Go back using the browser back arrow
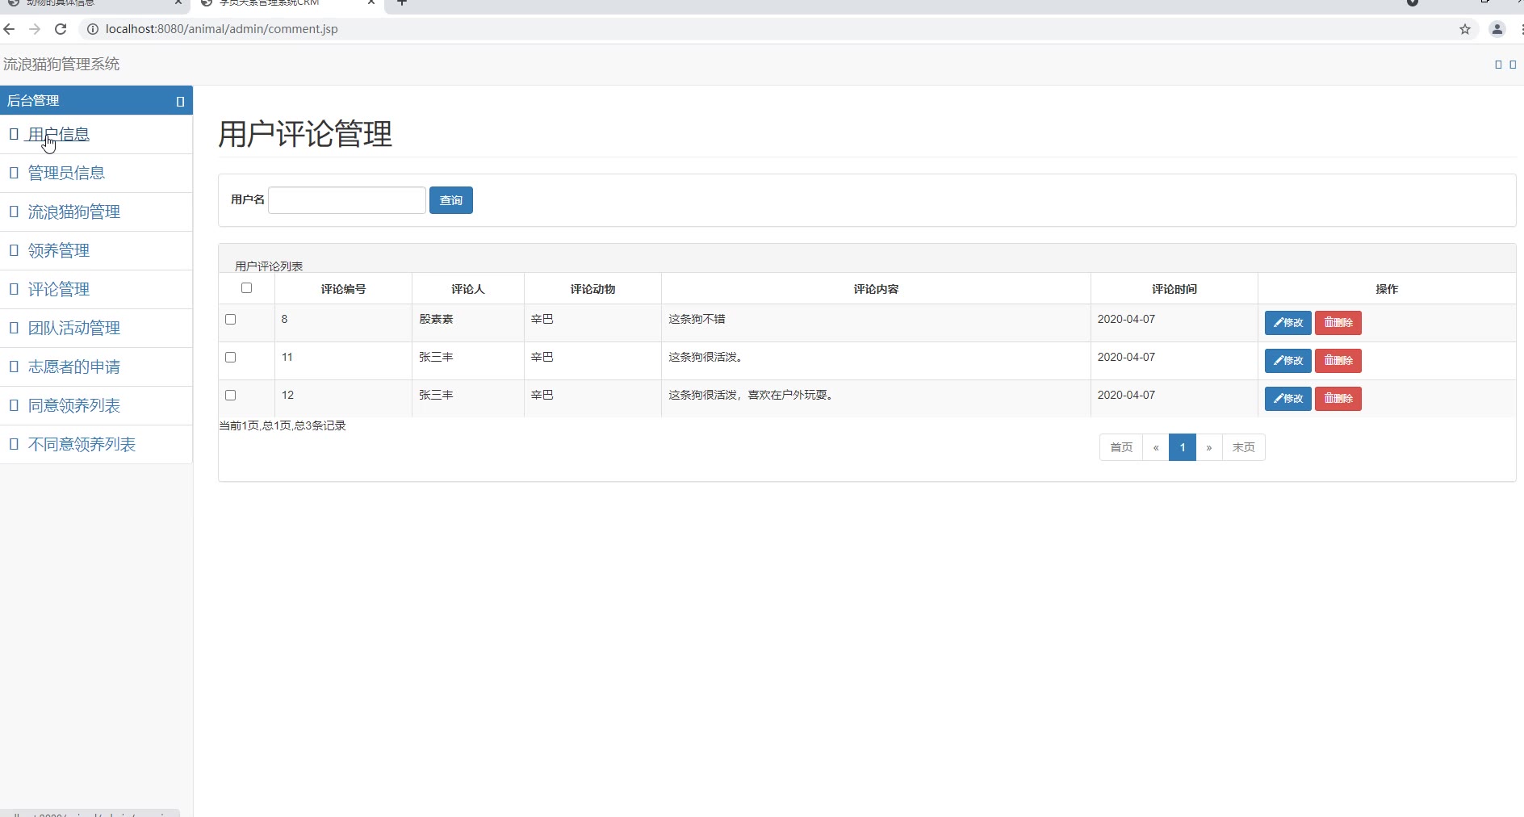This screenshot has width=1524, height=817. tap(9, 29)
